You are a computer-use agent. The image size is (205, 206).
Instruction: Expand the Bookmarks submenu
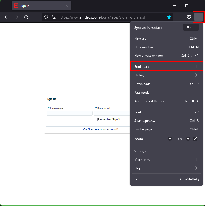tap(166, 66)
